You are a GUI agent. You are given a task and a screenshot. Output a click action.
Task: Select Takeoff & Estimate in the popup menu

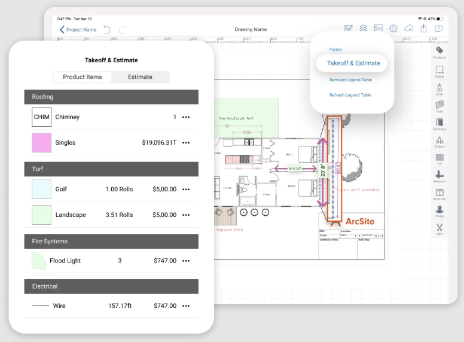point(353,63)
